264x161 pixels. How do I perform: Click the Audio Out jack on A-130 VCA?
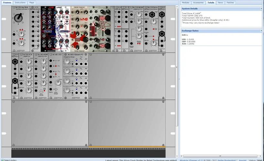coord(21,91)
